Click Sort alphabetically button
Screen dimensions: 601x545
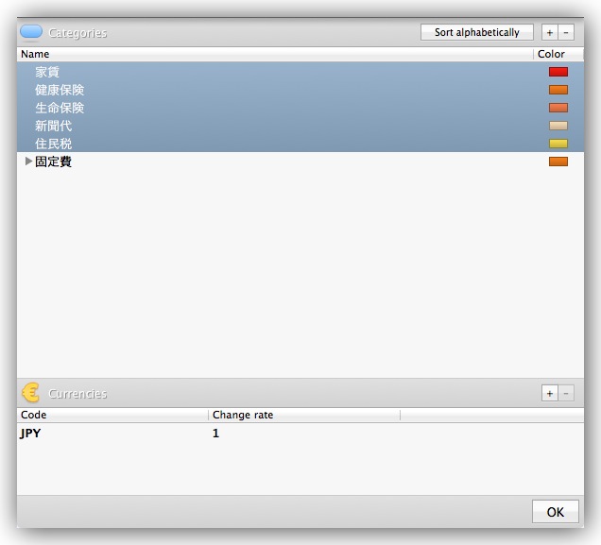[476, 32]
